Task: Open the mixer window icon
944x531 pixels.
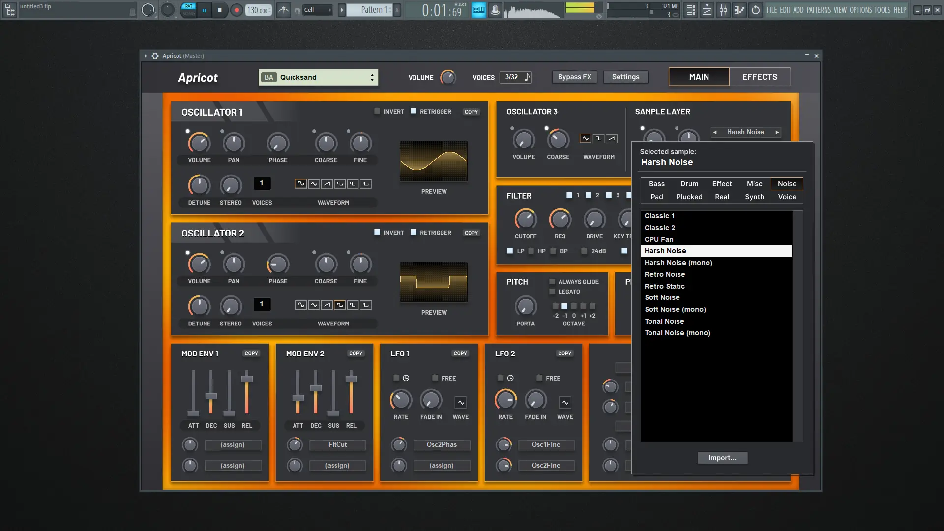Action: click(x=723, y=10)
